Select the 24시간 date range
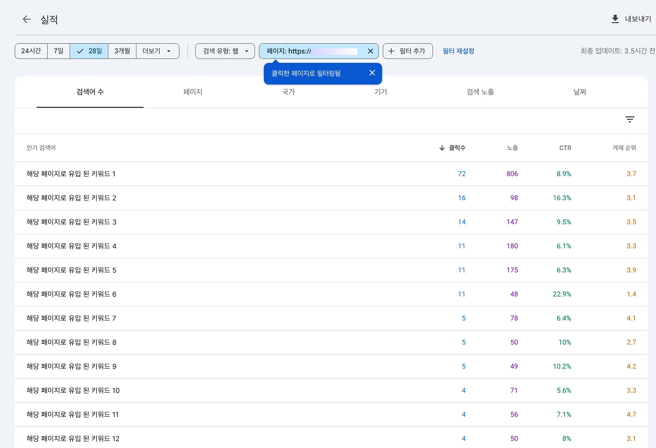This screenshot has height=448, width=656. (x=30, y=51)
